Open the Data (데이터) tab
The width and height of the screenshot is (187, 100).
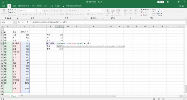point(39,6)
